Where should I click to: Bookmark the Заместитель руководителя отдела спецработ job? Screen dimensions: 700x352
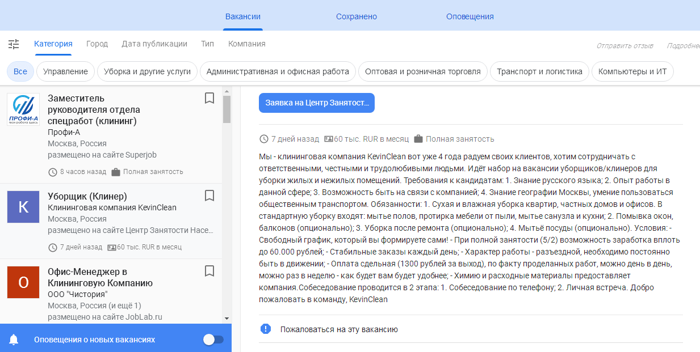click(209, 99)
